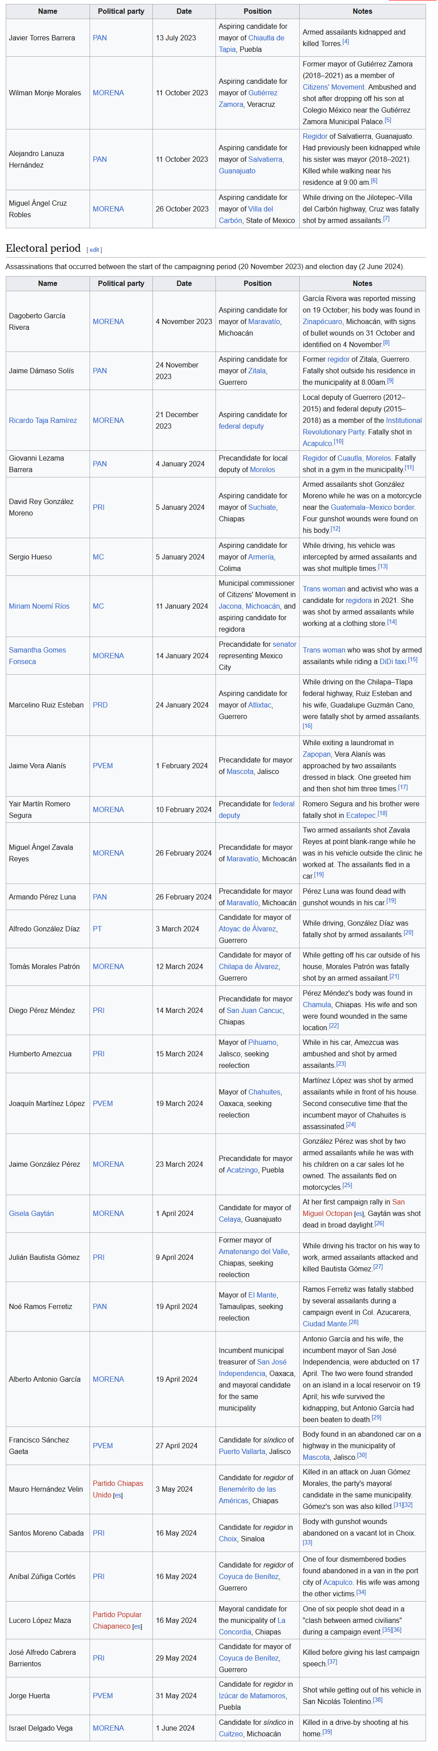Open the Gisela Gaytán name link

coord(31,1214)
